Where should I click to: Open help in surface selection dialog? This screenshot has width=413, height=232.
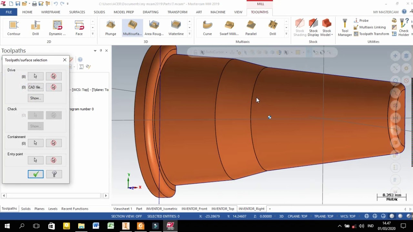pyautogui.click(x=54, y=174)
